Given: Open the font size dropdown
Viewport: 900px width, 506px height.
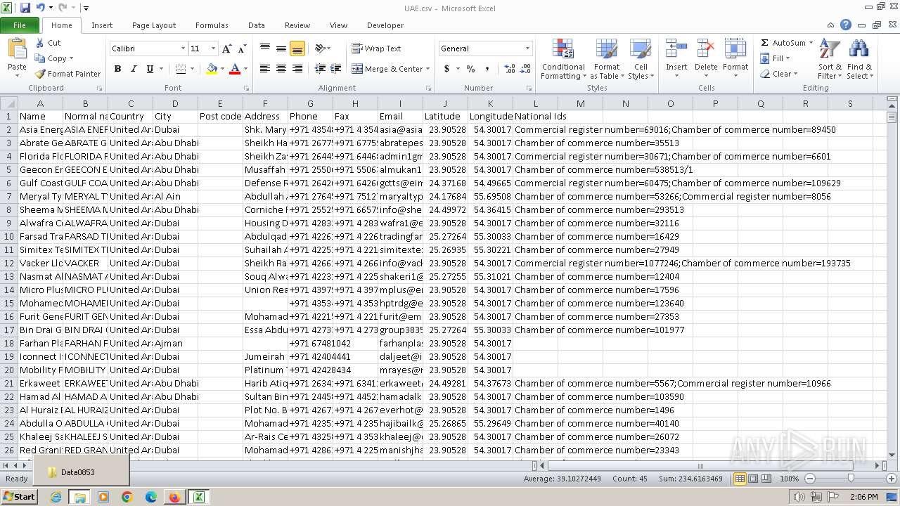Looking at the screenshot, I should [x=214, y=48].
